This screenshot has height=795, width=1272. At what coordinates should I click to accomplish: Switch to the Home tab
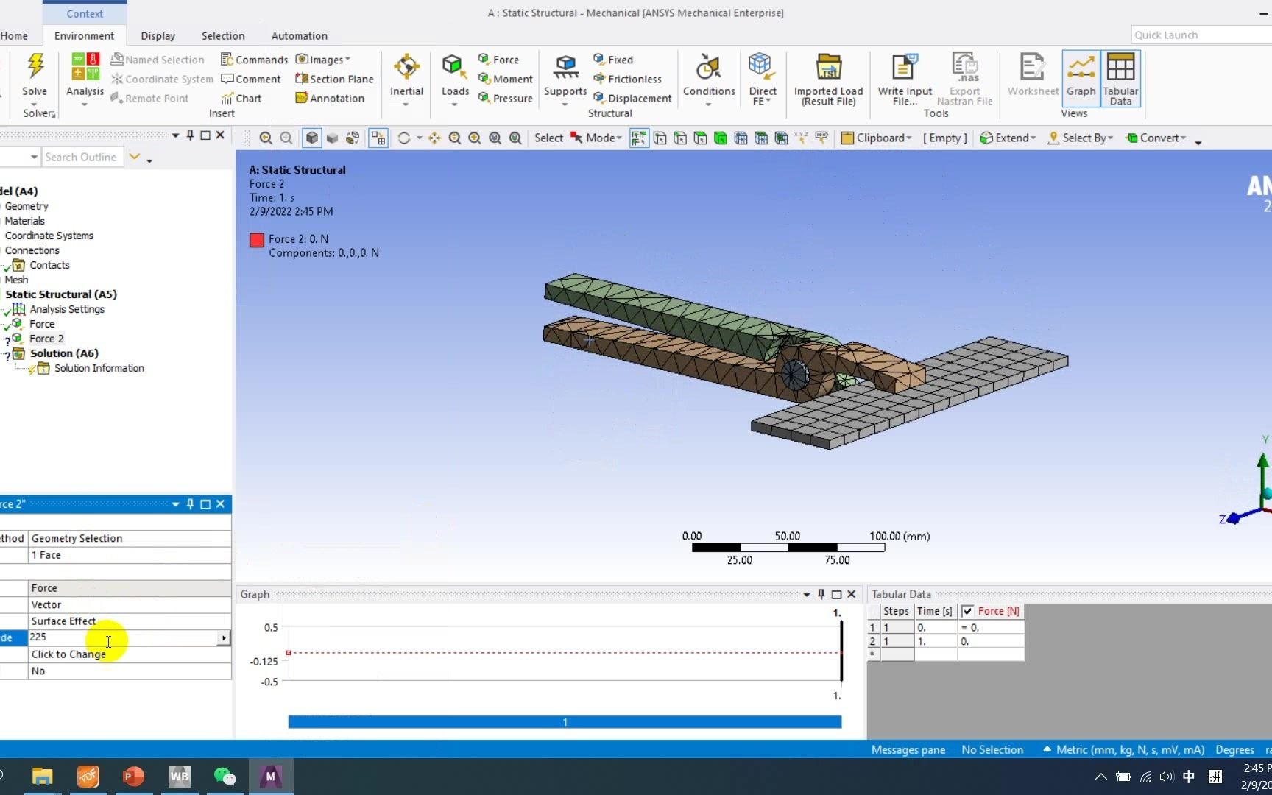[14, 35]
